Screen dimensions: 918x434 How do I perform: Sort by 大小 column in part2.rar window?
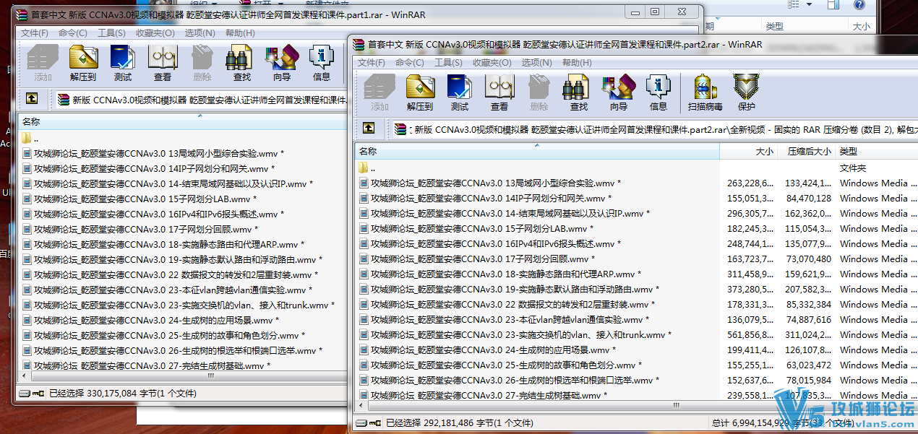(748, 152)
